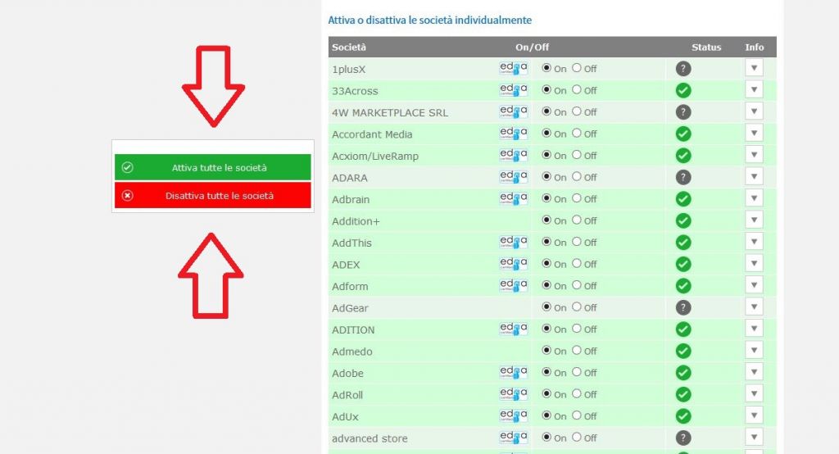Switch Addition+ radio to Off

coord(577,220)
